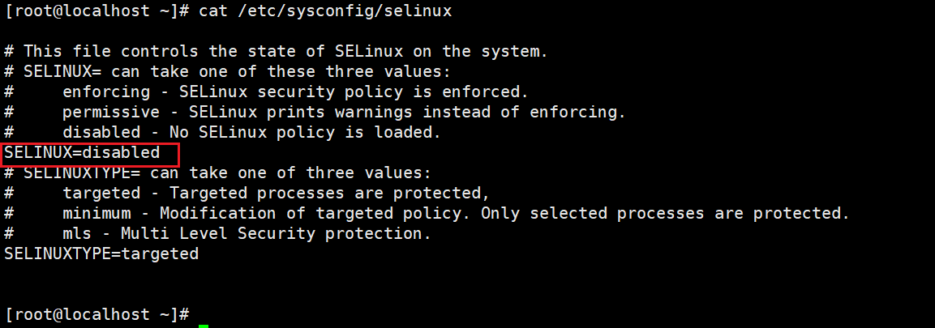Click the word 'permissive' at the start of its comment line
Image resolution: width=935 pixels, height=328 pixels.
click(x=110, y=112)
